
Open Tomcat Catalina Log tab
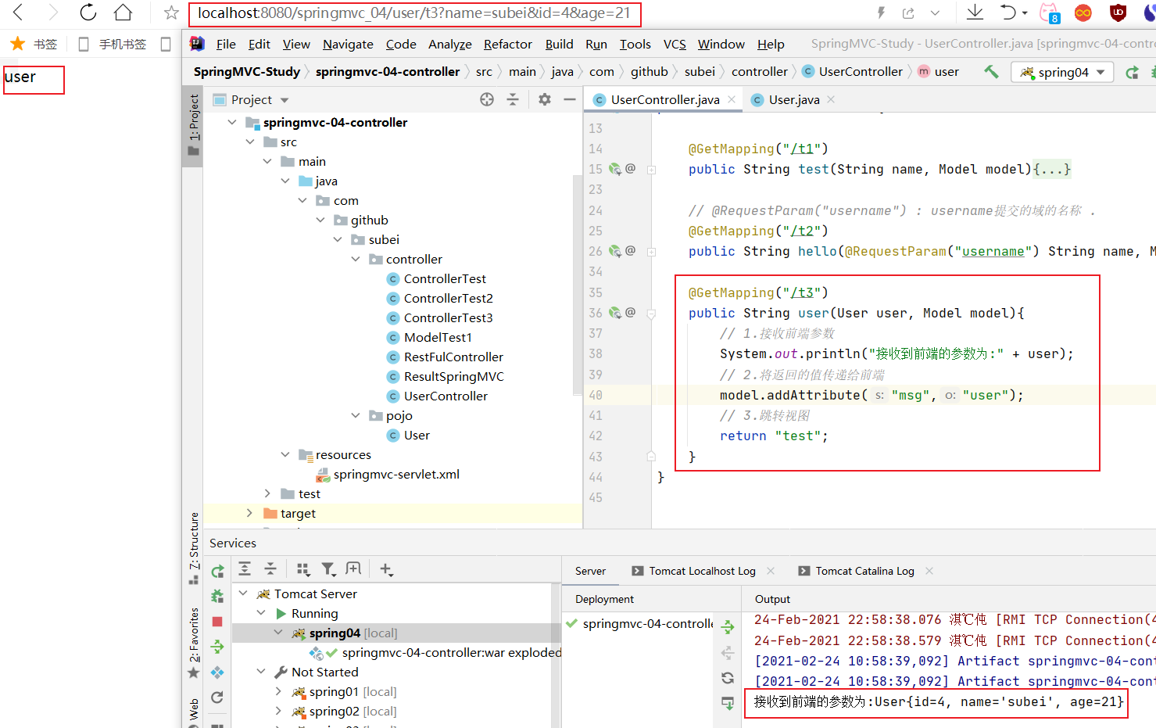click(864, 571)
